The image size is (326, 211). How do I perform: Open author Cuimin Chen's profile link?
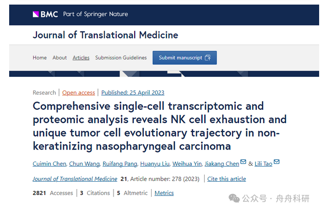pyautogui.click(x=49, y=164)
